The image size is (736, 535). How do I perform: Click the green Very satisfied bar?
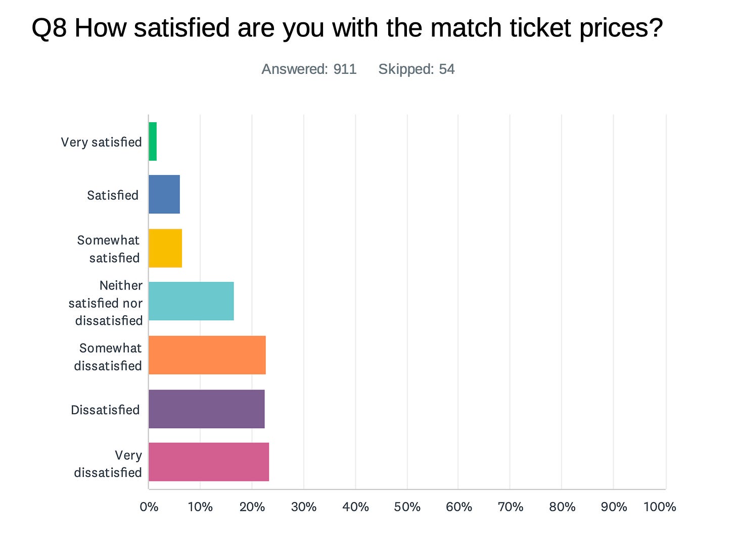coord(153,141)
